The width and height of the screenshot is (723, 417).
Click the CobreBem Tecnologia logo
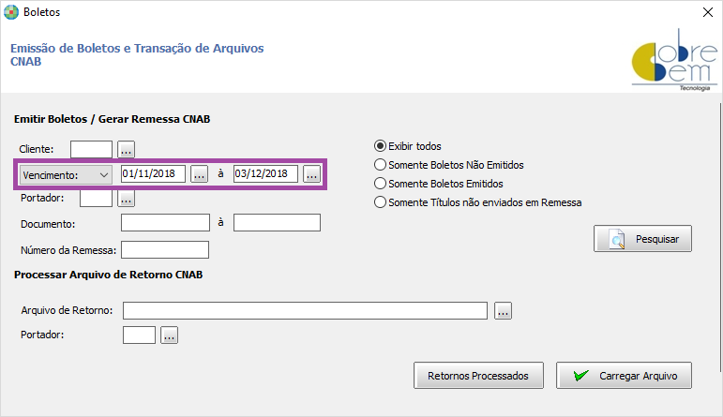pos(674,60)
